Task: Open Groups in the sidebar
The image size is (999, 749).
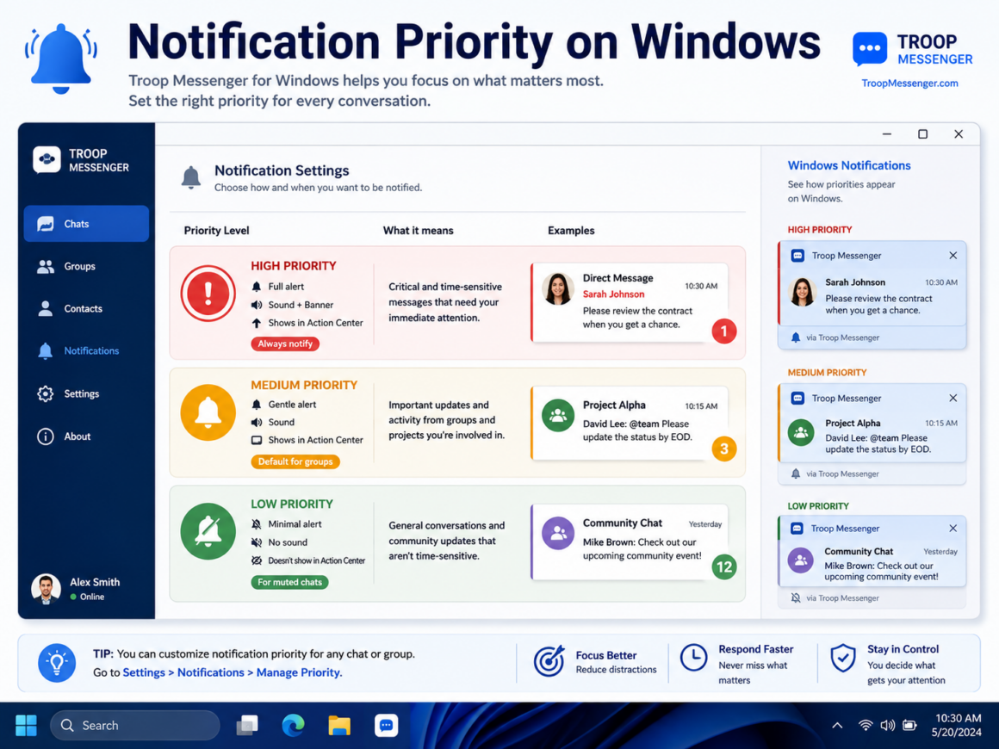Action: point(86,266)
